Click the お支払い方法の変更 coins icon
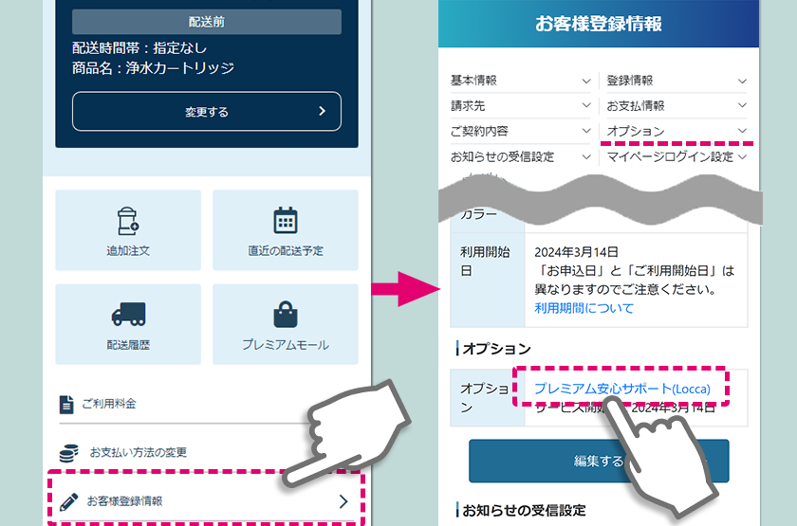Screen dimensions: 797x526 tap(68, 452)
